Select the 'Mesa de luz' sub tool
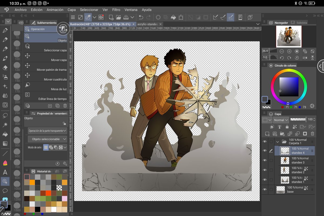Screen dimensions: 324x216 tap(46, 86)
